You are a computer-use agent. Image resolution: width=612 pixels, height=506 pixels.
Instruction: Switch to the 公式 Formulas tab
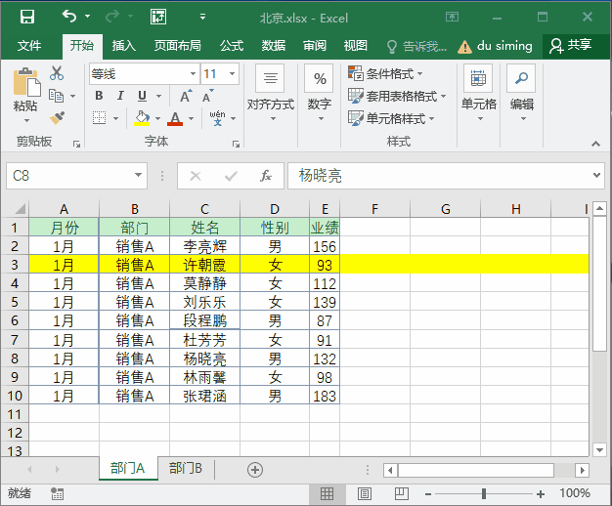[x=232, y=46]
